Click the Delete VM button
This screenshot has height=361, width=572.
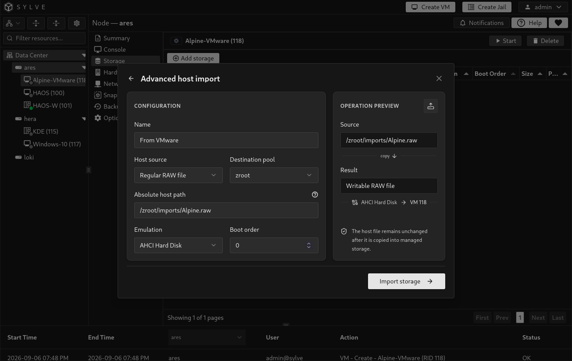(x=545, y=41)
